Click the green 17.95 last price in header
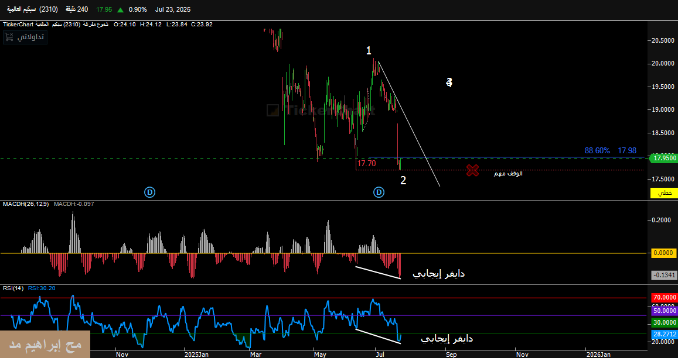678x358 pixels. click(104, 9)
